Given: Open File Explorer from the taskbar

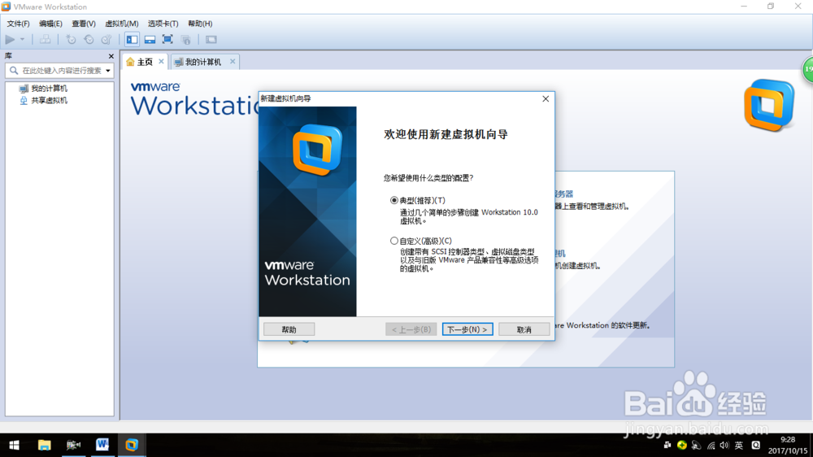Looking at the screenshot, I should coord(44,445).
